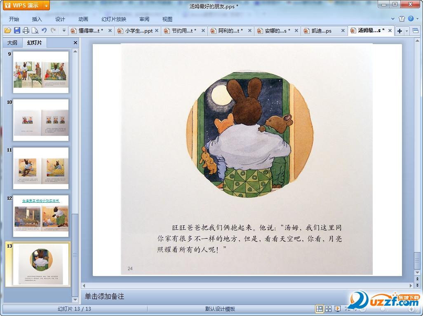
Task: Click the thumbnail panel scroll down arrow
Action: 75,300
